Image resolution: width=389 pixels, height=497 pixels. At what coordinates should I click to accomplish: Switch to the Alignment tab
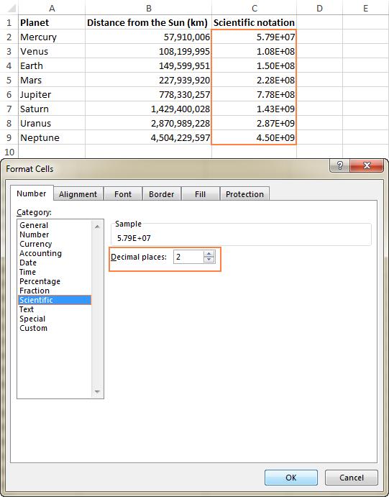coord(78,194)
